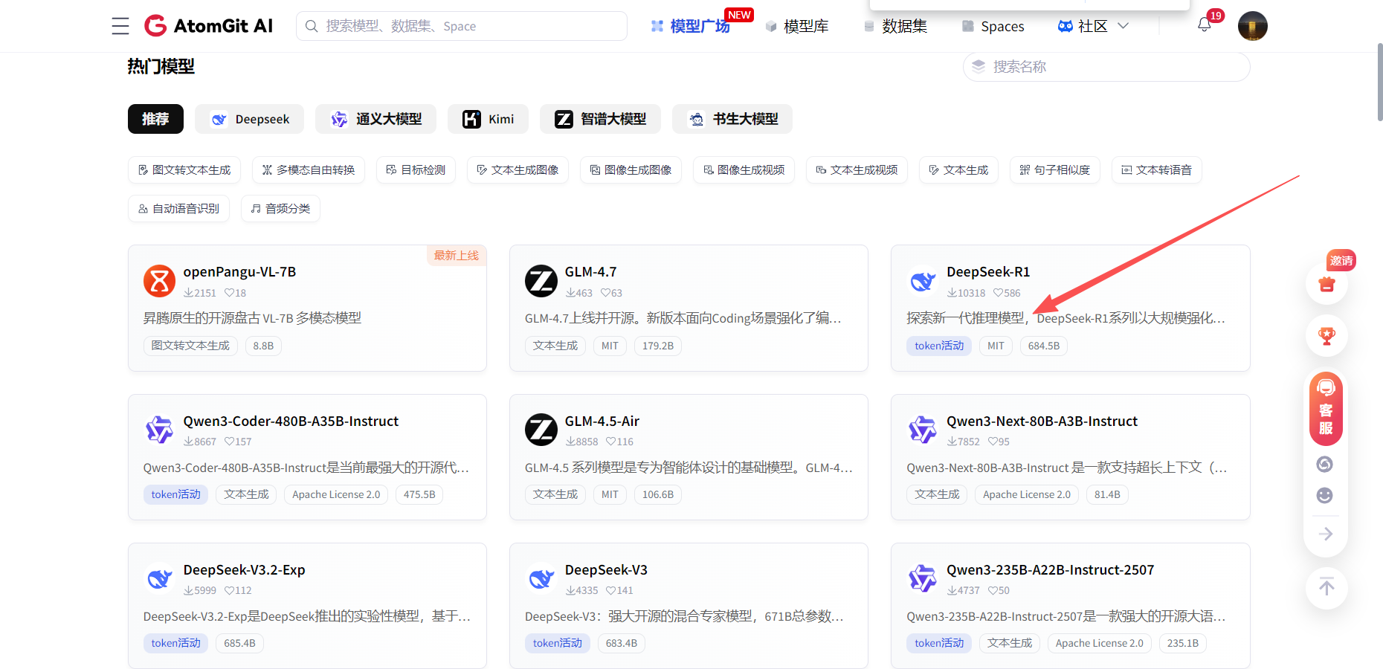Image resolution: width=1383 pixels, height=669 pixels.
Task: Click the DeepSeek-V3.2-Exp logo icon
Action: pos(159,578)
